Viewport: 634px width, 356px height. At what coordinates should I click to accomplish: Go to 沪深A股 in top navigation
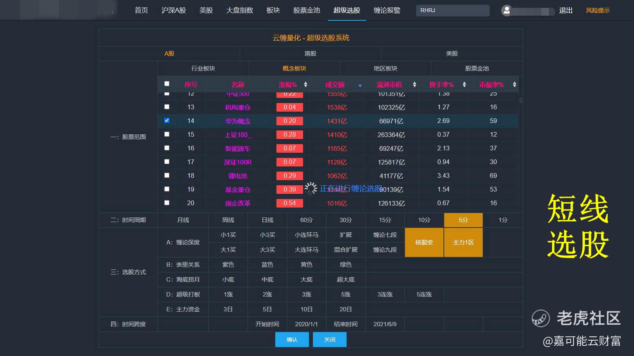coord(173,11)
